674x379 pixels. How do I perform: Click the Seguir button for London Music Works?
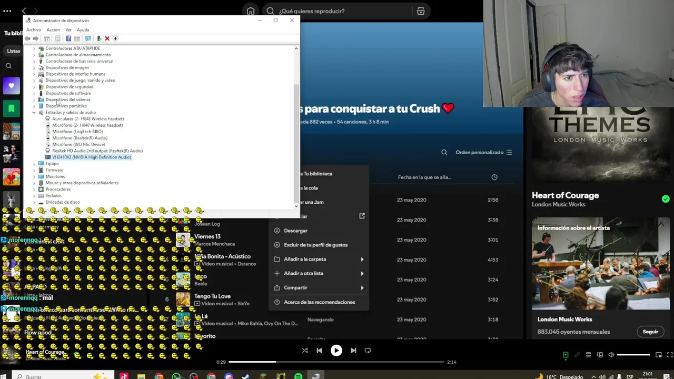pos(650,332)
